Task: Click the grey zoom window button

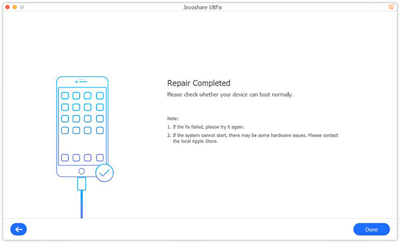Action: [22, 7]
